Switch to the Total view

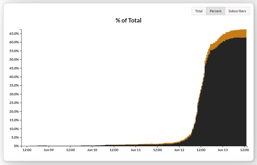(199, 11)
